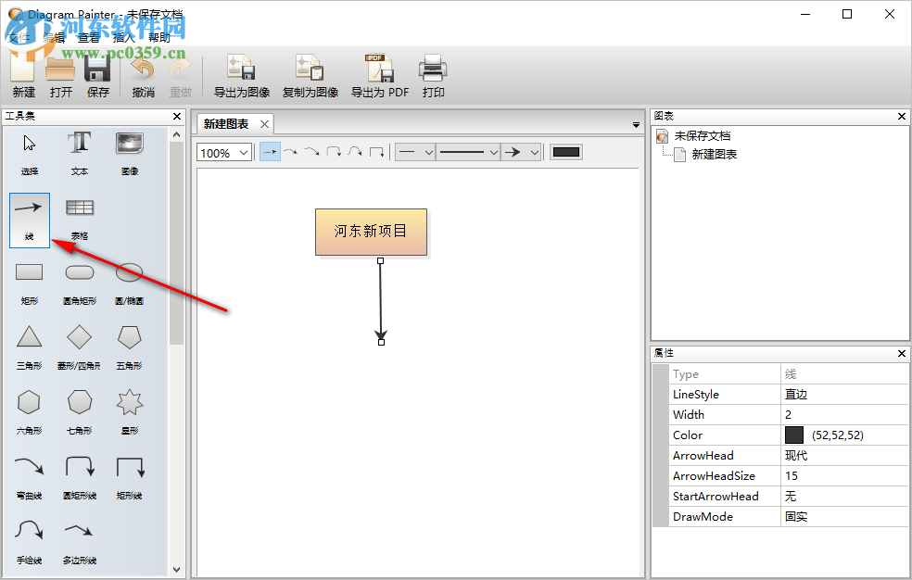This screenshot has height=580, width=912.
Task: Click the 打印 (Print) toolbar icon
Action: pos(433,74)
